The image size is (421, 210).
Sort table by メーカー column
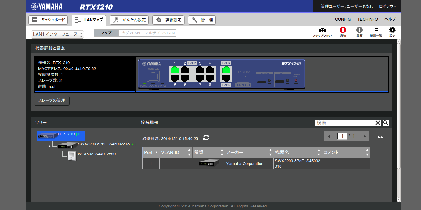[250, 152]
